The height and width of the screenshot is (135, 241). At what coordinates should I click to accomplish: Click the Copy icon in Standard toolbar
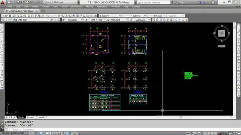32,16
